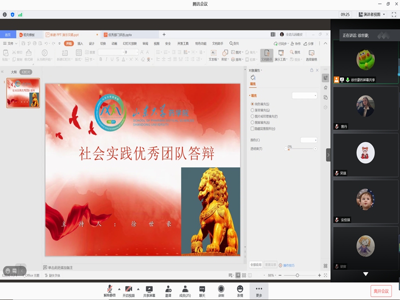
Task: Switch to the 插入 ribbon tab
Action: (x=80, y=43)
